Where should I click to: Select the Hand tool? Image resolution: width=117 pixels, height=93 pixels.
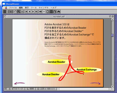tap(15, 12)
